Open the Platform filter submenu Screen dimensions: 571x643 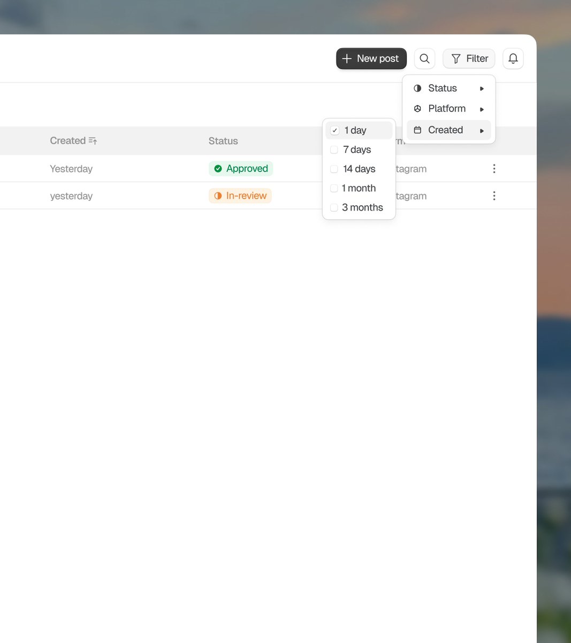point(448,109)
